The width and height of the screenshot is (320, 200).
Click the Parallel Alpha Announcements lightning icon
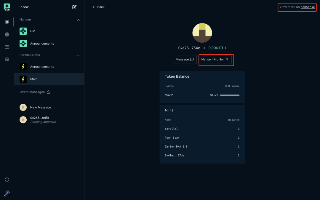(x=23, y=67)
